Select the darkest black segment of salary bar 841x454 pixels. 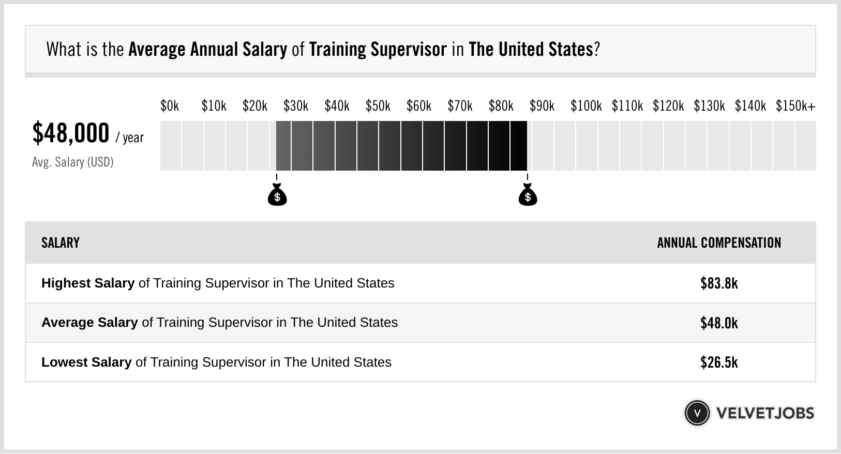coord(519,146)
